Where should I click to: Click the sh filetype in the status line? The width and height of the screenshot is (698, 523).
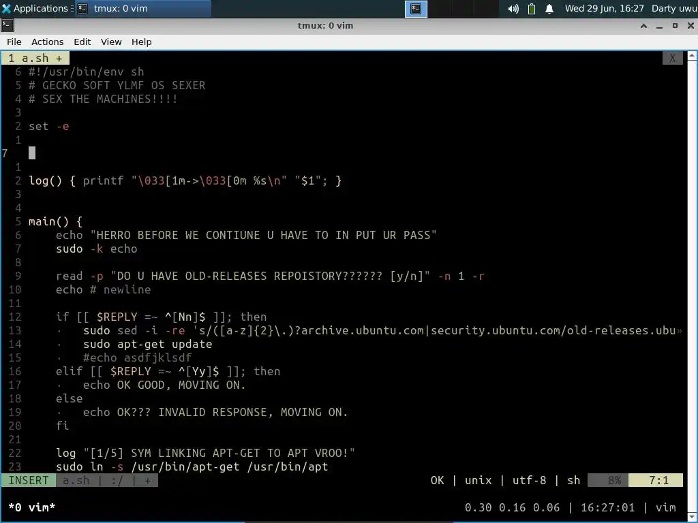coord(574,480)
